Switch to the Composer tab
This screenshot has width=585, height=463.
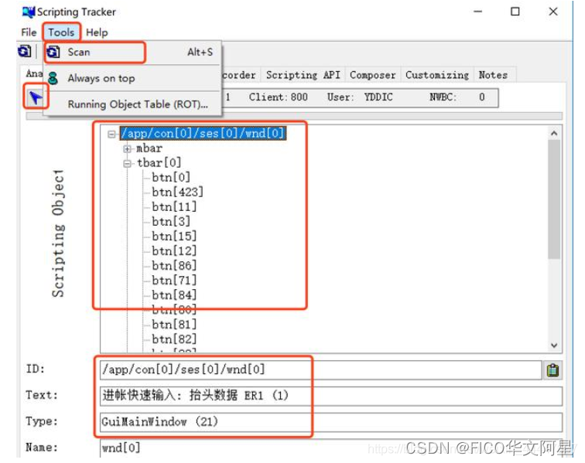coord(372,75)
